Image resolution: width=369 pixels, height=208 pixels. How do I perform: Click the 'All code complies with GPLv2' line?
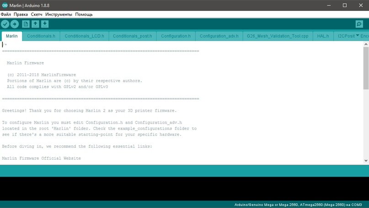tap(58, 87)
